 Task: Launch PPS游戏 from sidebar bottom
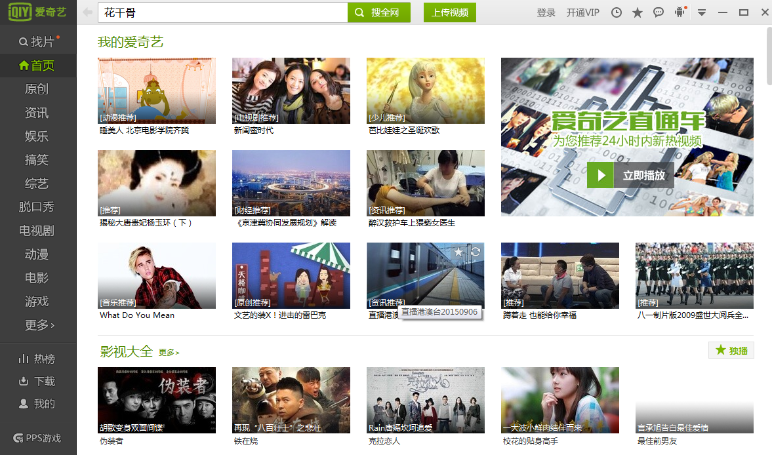coord(37,438)
